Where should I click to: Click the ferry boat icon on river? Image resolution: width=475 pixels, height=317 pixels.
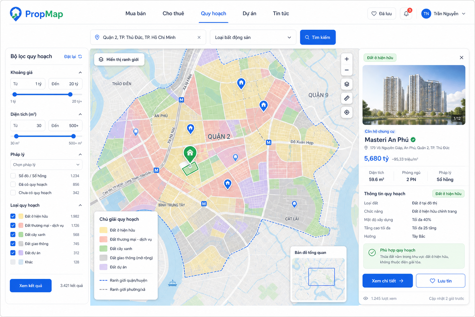pyautogui.click(x=172, y=283)
